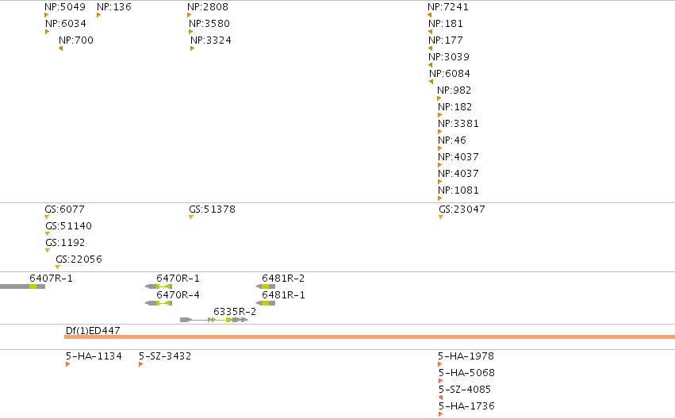Viewport: 675px width, 419px height.
Task: Click the GS:22056 feature label
Action: coord(79,259)
